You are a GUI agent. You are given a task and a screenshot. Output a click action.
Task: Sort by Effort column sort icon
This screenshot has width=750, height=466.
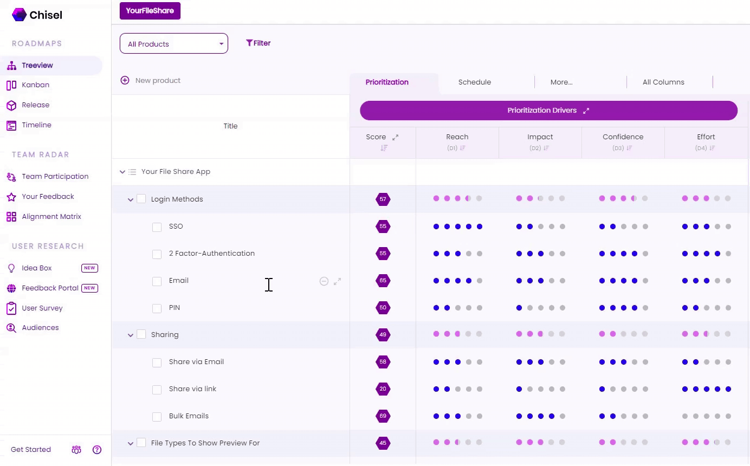(713, 148)
